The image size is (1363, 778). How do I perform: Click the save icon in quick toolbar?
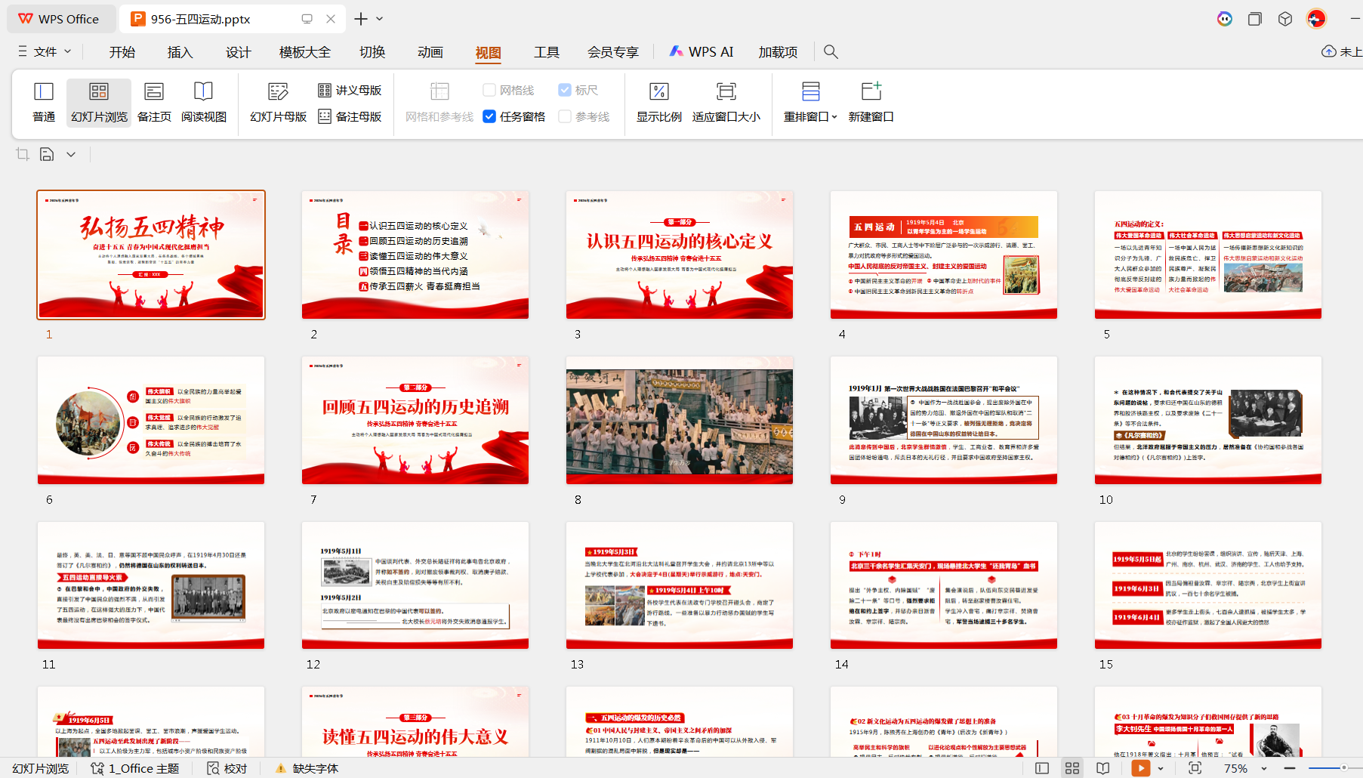[47, 154]
